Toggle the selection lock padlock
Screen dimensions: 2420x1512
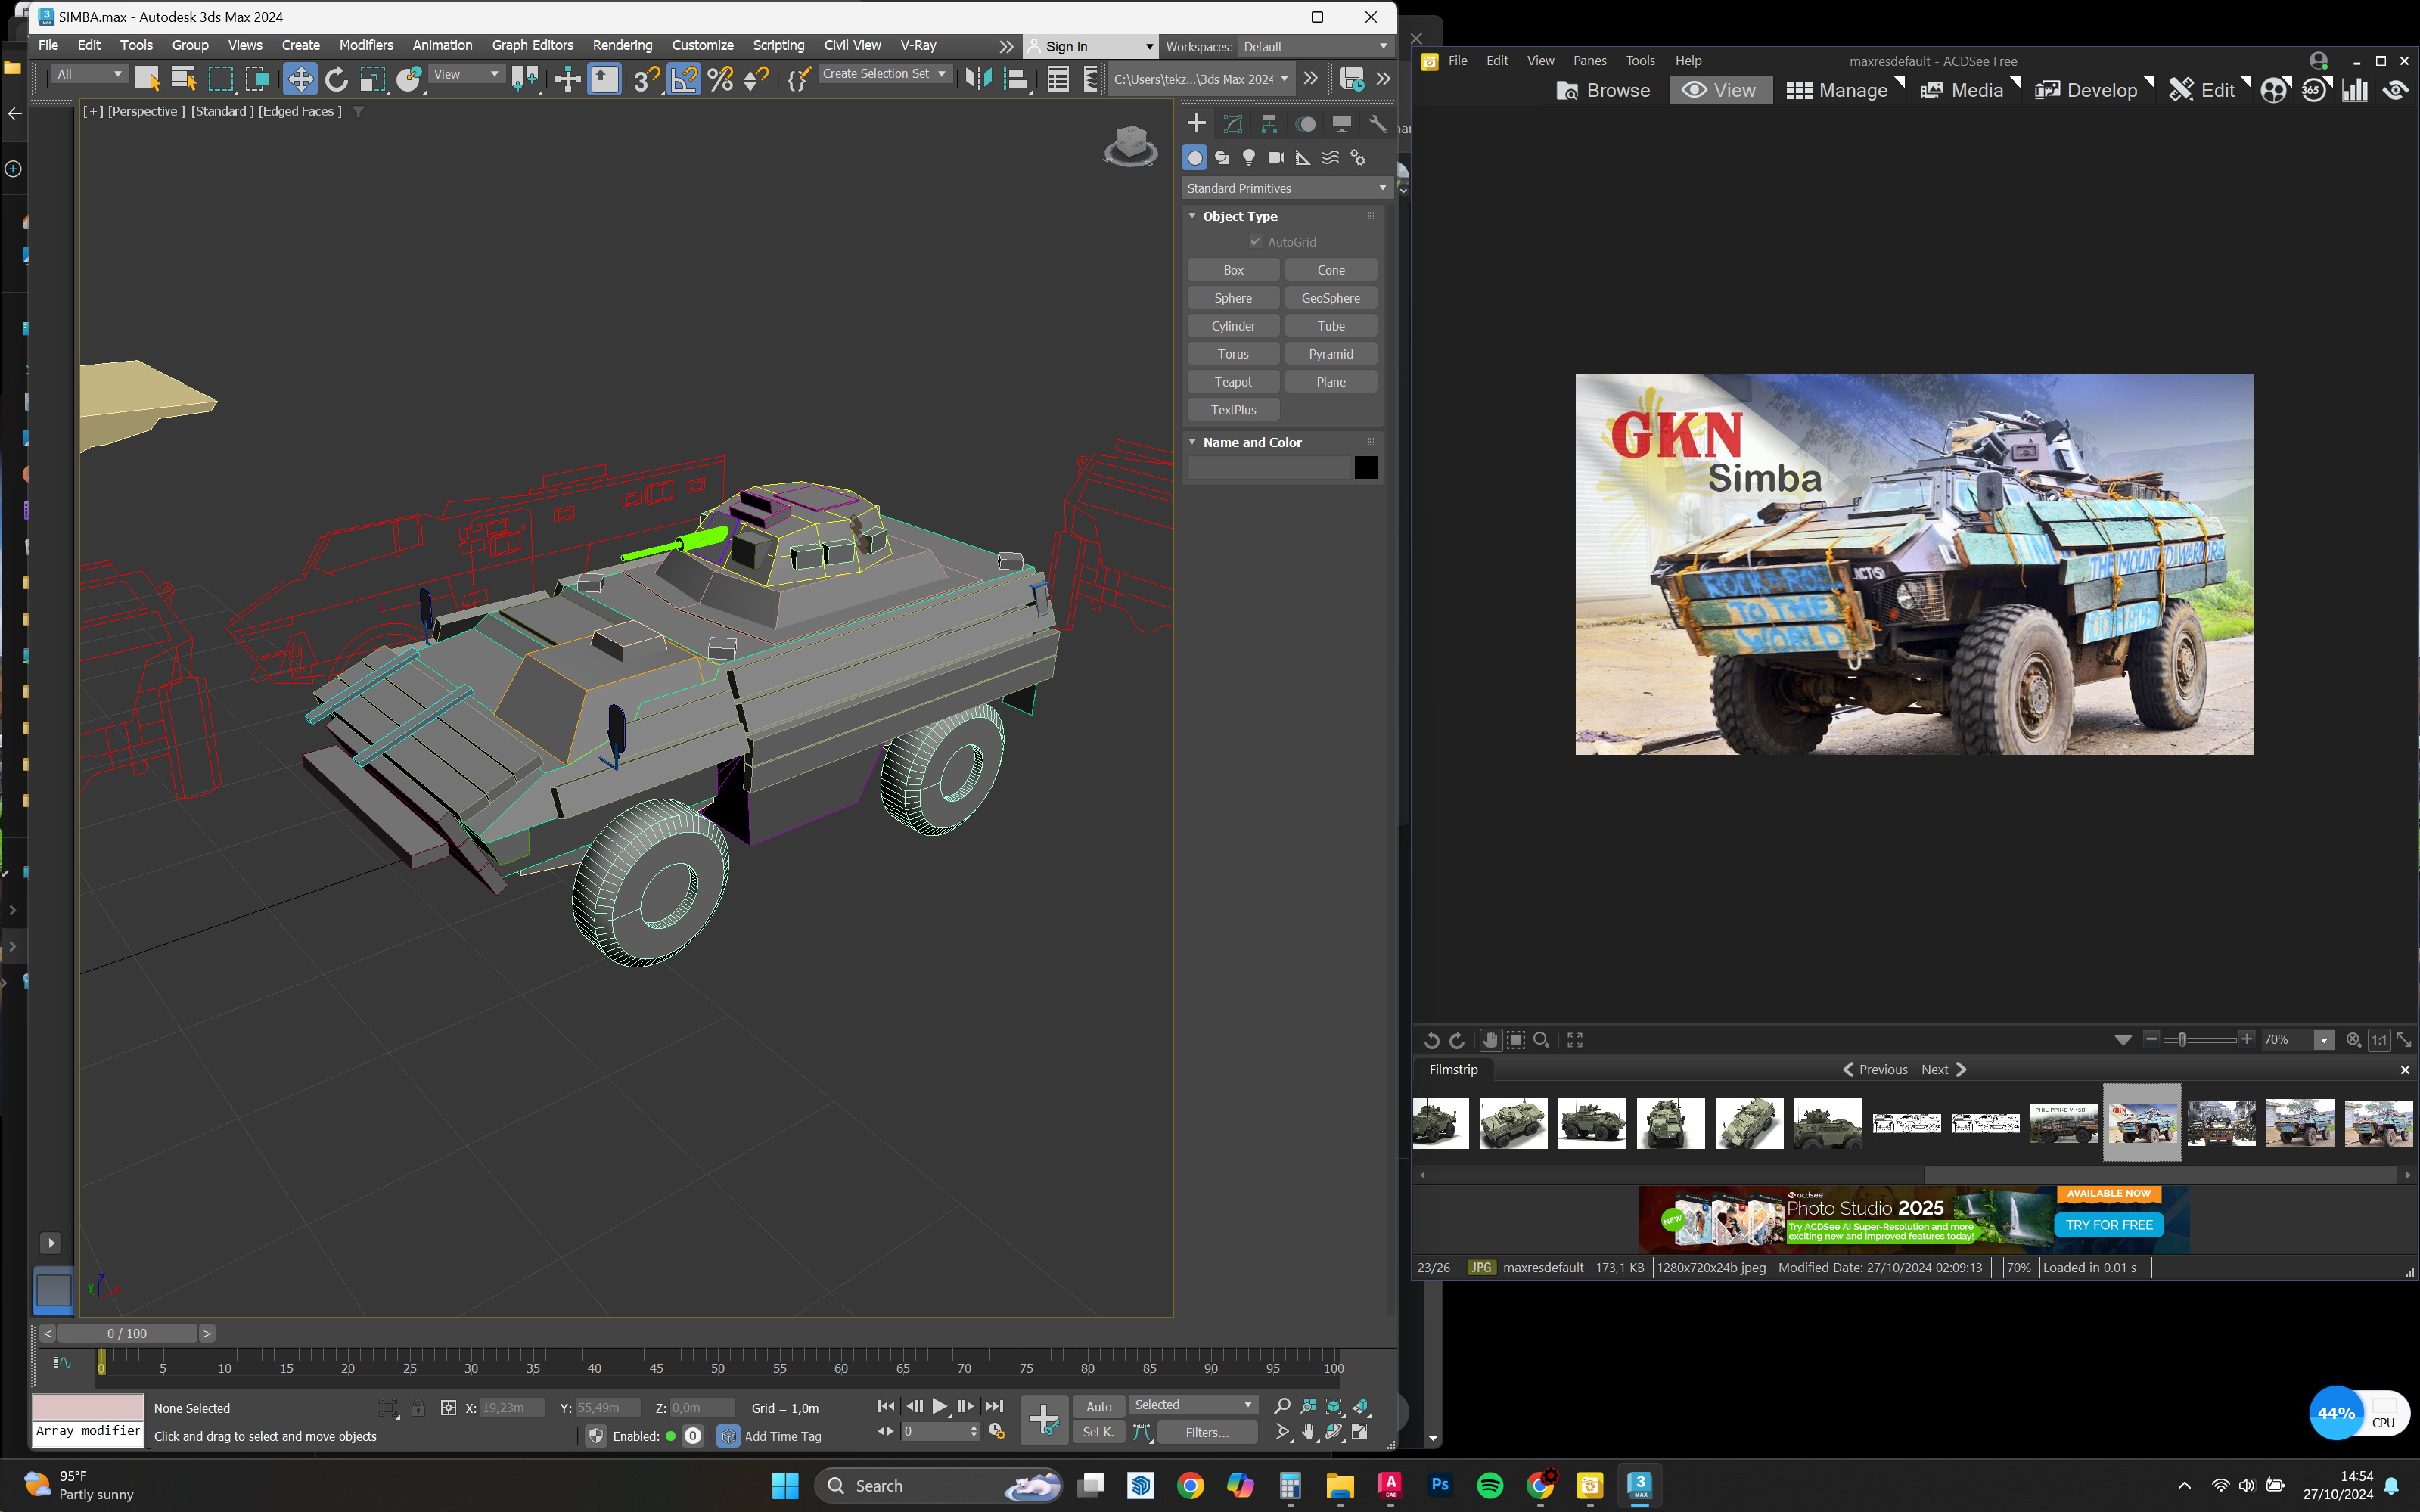pos(418,1408)
